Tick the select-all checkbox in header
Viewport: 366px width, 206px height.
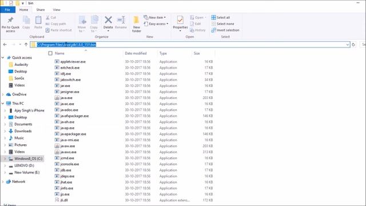(x=50, y=53)
